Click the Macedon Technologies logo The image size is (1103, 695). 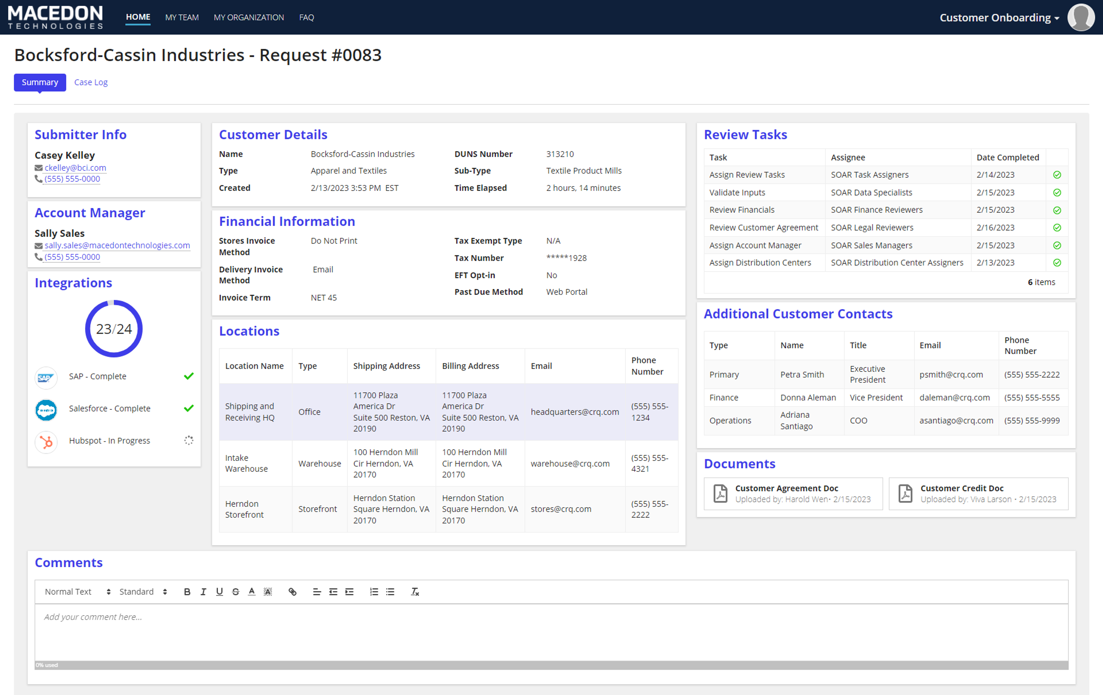click(55, 18)
